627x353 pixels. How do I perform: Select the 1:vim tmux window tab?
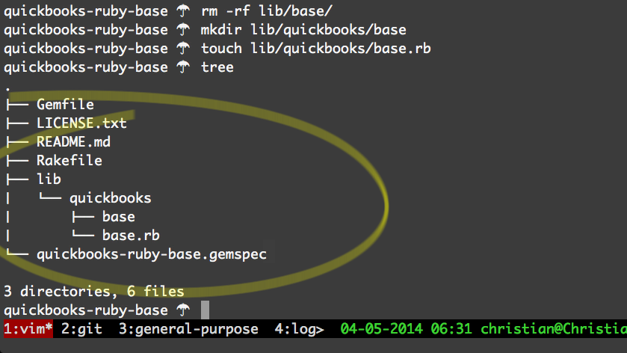pyautogui.click(x=28, y=329)
